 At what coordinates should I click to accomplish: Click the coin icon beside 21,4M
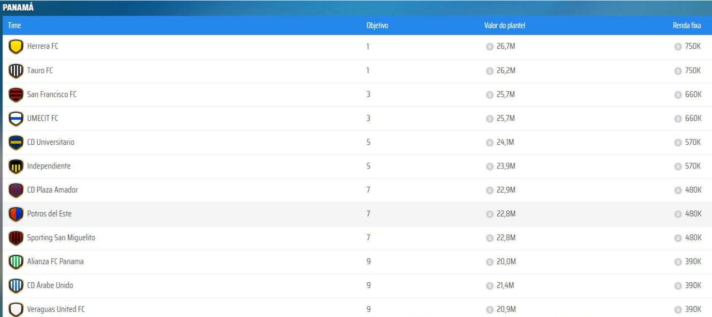pyautogui.click(x=489, y=286)
